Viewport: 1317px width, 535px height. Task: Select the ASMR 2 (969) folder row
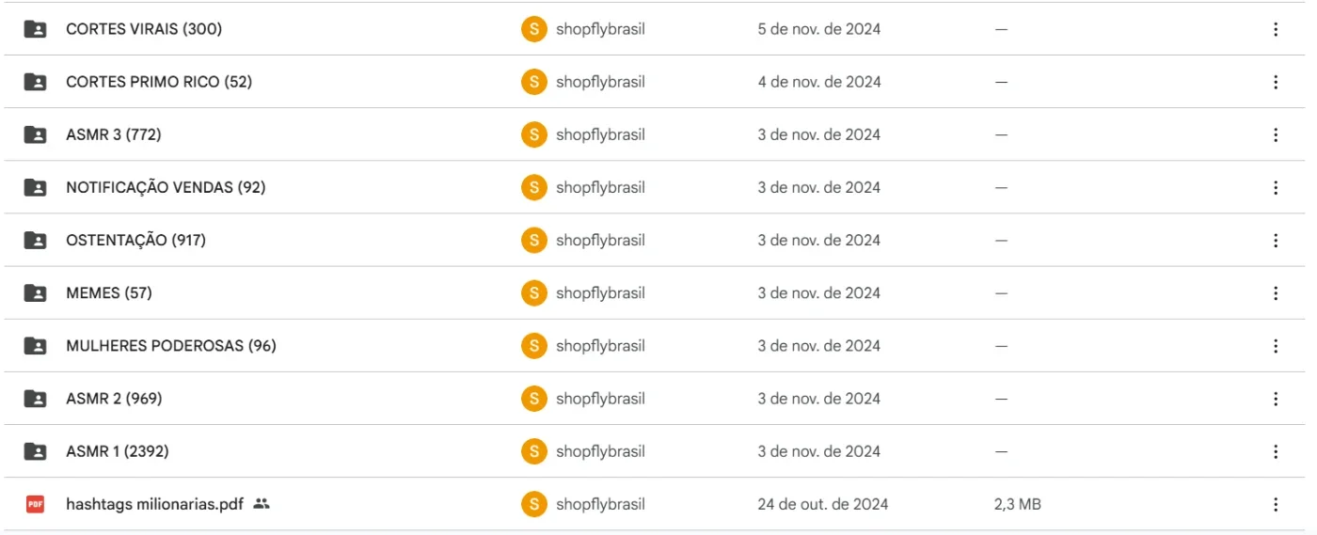click(x=658, y=399)
